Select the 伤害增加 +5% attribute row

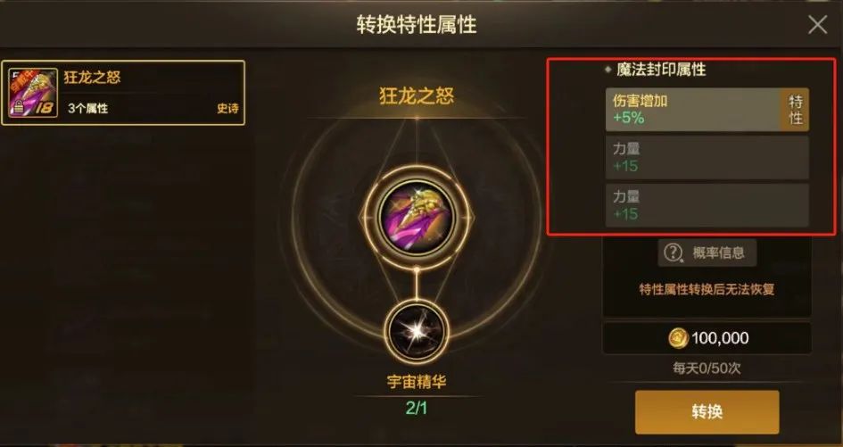pos(707,110)
